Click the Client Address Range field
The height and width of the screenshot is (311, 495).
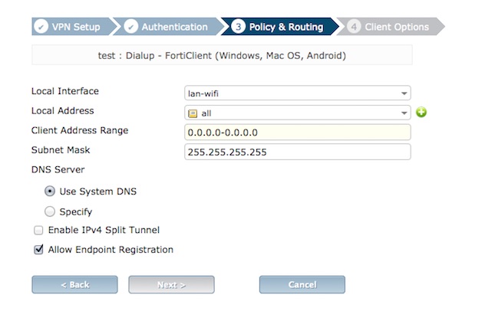tap(297, 133)
